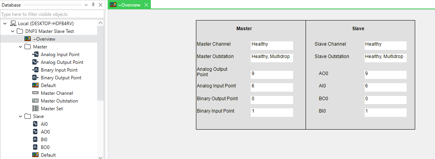Select the Slave Channel Healthy value field
This screenshot has width=435, height=159.
click(x=386, y=46)
